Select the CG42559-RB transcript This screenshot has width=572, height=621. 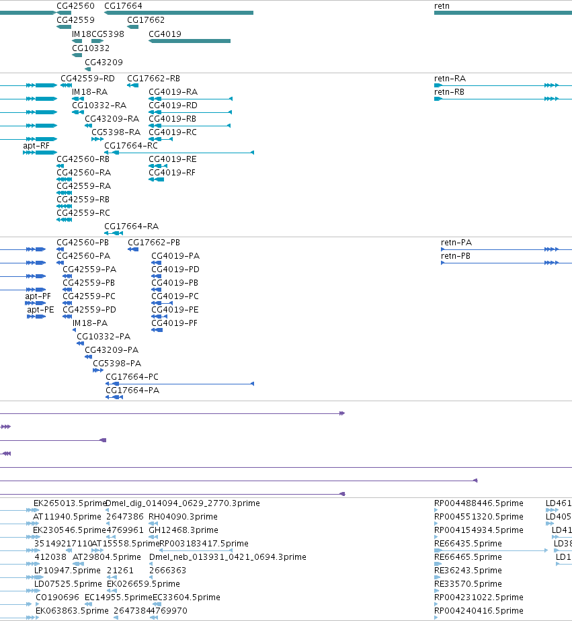(x=64, y=206)
